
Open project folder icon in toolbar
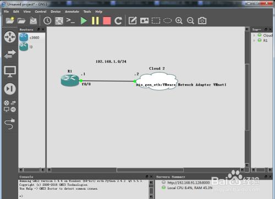click(x=21, y=21)
